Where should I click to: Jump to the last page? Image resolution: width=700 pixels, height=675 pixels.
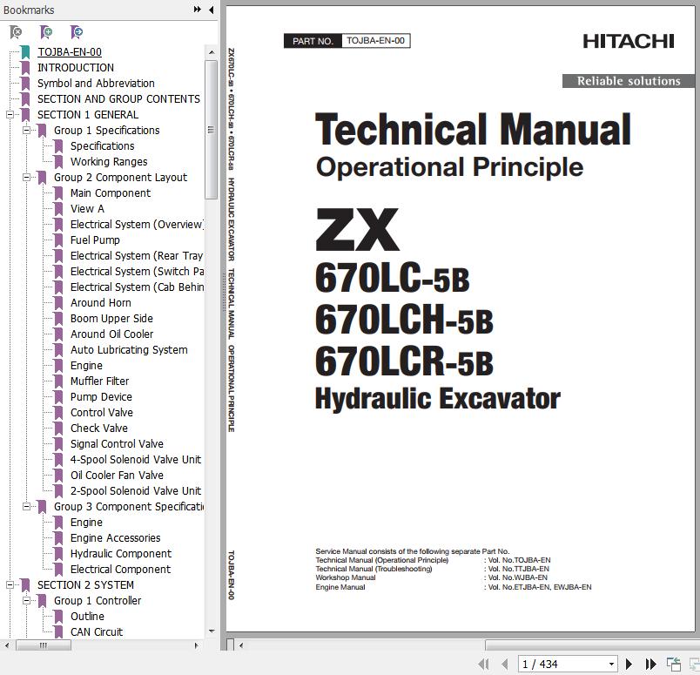coord(651,665)
